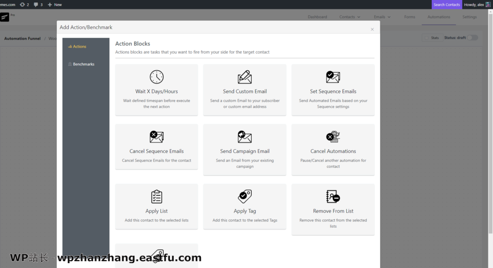Open the Dashboard tab
493x268 pixels.
tap(317, 17)
